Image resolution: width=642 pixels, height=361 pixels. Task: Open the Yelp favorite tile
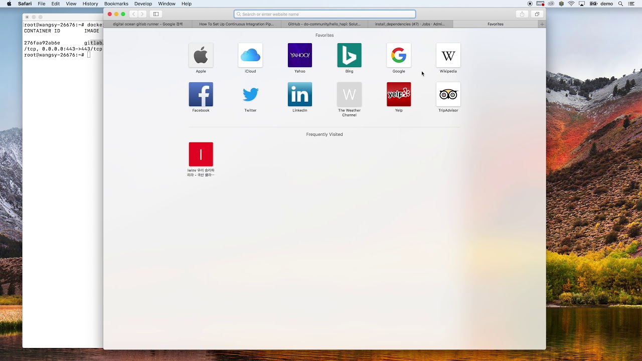[x=399, y=94]
